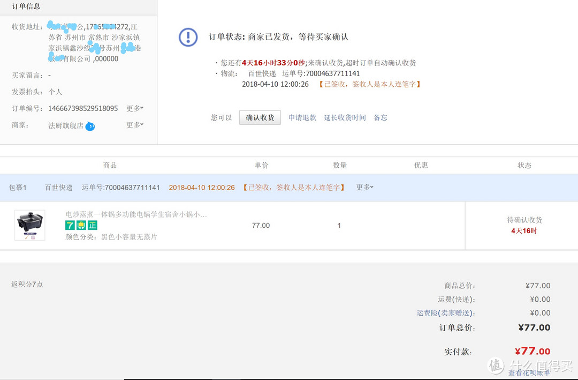578x380 pixels.
Task: Click the 运费险 link
Action: tap(445, 313)
